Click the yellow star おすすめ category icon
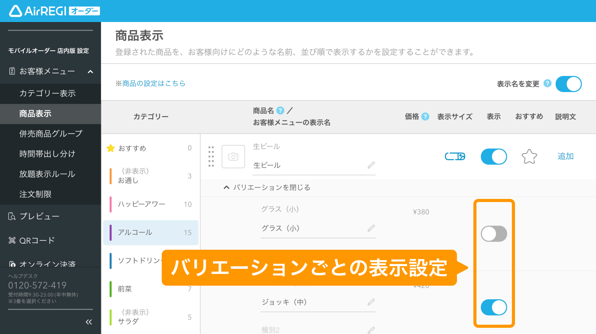Viewport: 596px width, 334px height. (x=111, y=148)
